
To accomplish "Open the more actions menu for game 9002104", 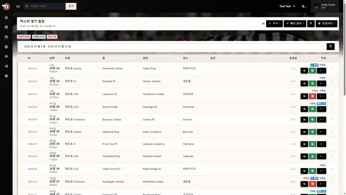I will pos(321,109).
